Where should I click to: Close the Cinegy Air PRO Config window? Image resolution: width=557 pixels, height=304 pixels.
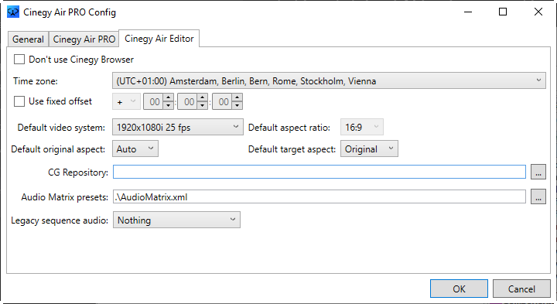(x=538, y=12)
